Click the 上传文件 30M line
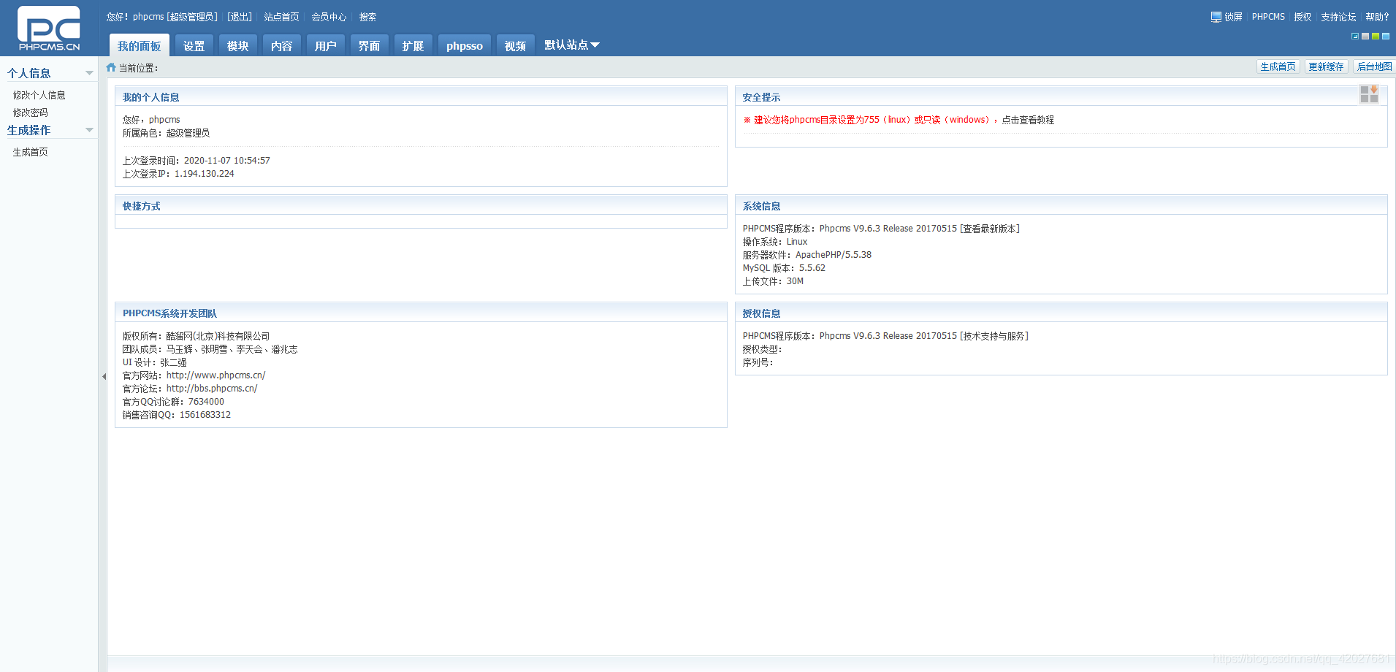Screen dimensions: 1396x672 773,281
